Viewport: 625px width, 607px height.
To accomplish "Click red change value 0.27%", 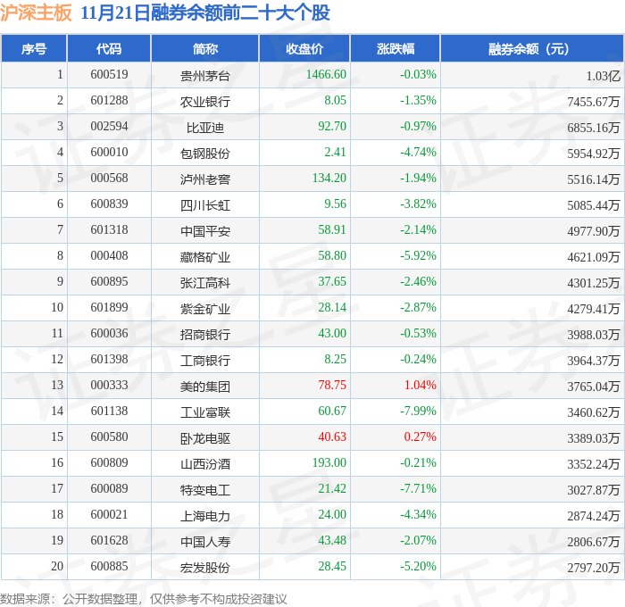I will coord(421,437).
